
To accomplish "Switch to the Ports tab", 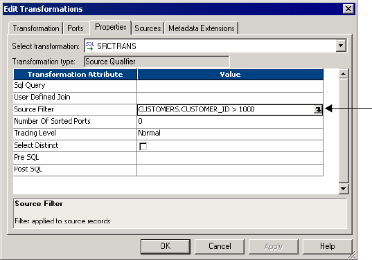I will [x=76, y=28].
